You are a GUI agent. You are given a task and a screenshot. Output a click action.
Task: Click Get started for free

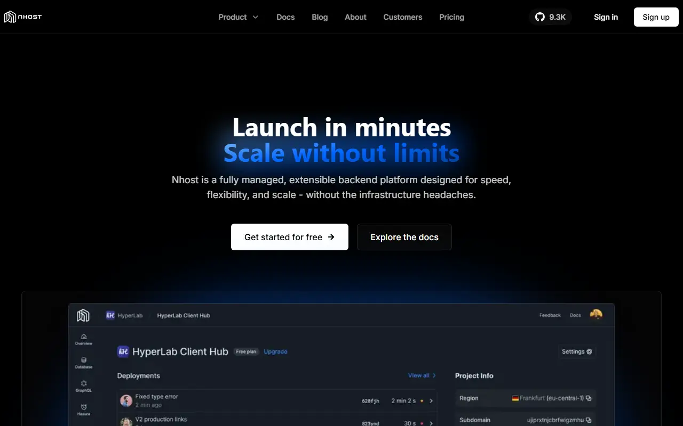(x=290, y=237)
